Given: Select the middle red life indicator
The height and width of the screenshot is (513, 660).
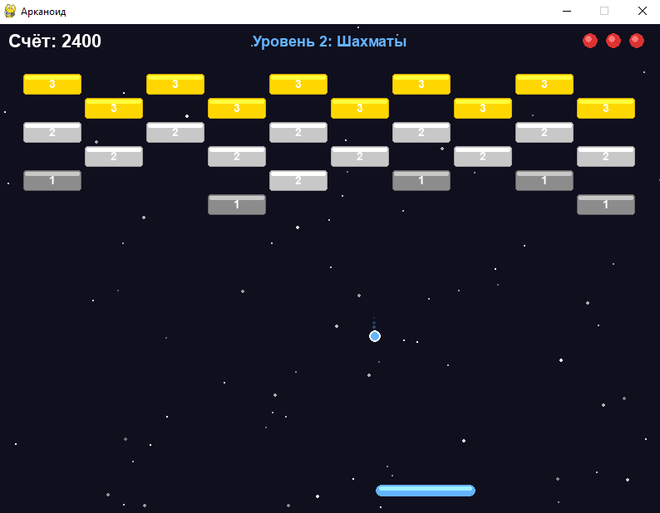Looking at the screenshot, I should pos(613,41).
